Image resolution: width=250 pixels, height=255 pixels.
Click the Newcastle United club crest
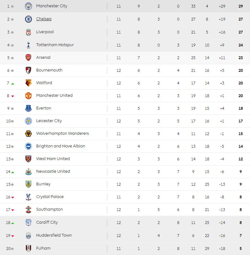point(28,171)
